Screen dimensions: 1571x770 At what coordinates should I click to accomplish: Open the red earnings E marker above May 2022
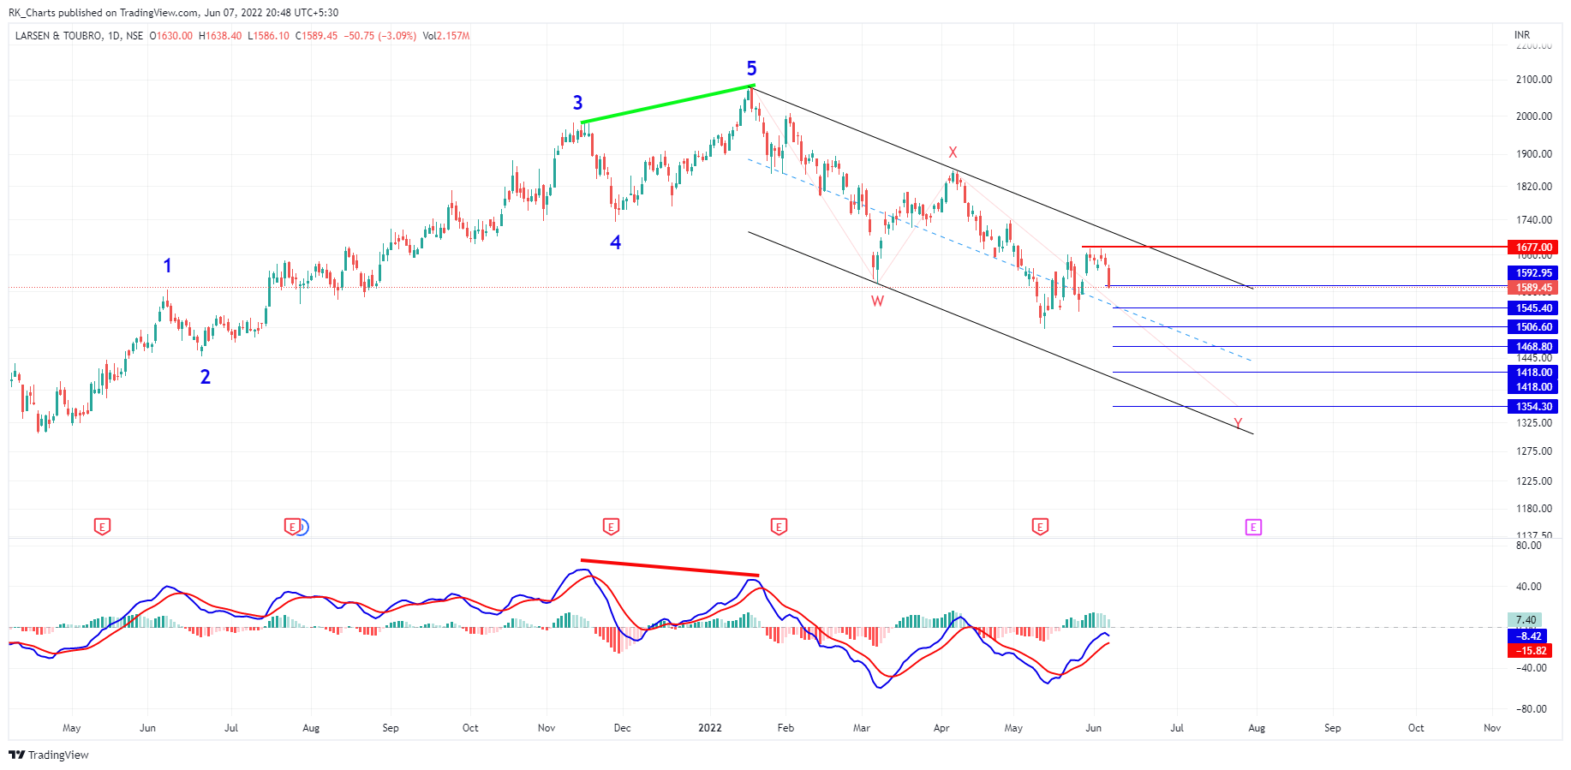pyautogui.click(x=1040, y=527)
